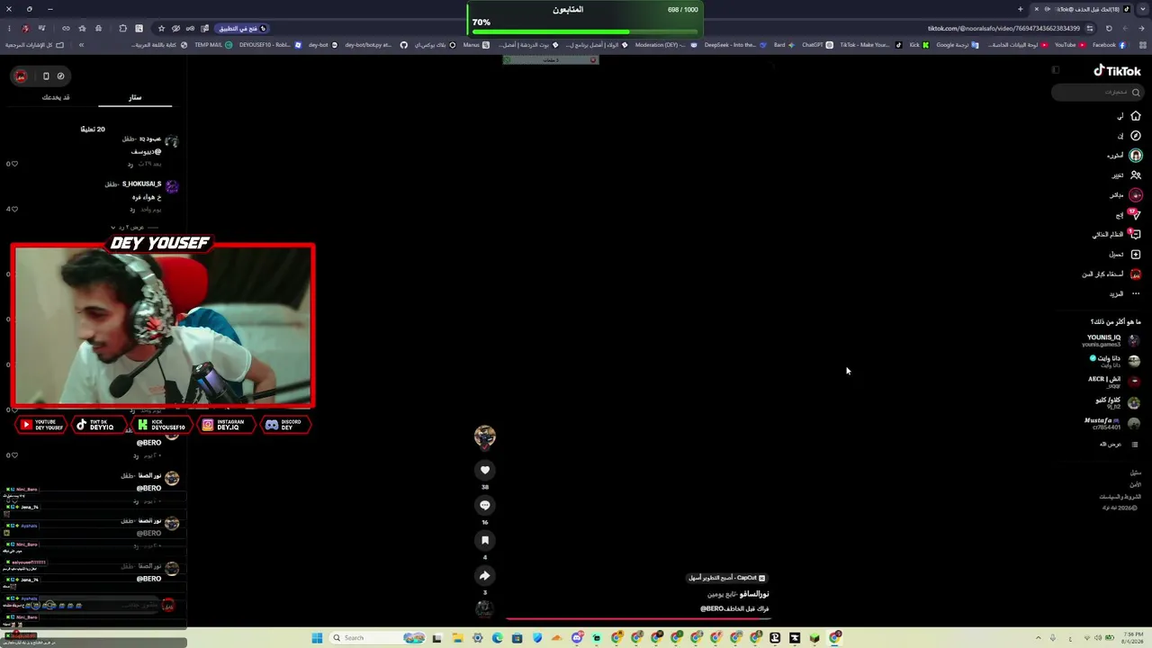Screen dimensions: 1152x648
Task: Switch to the underlined right tab of the comments panel
Action: click(134, 97)
